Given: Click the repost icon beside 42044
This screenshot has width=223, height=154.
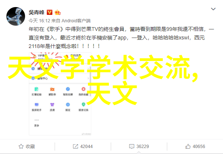Looking at the screenshot, I should [x=75, y=146].
